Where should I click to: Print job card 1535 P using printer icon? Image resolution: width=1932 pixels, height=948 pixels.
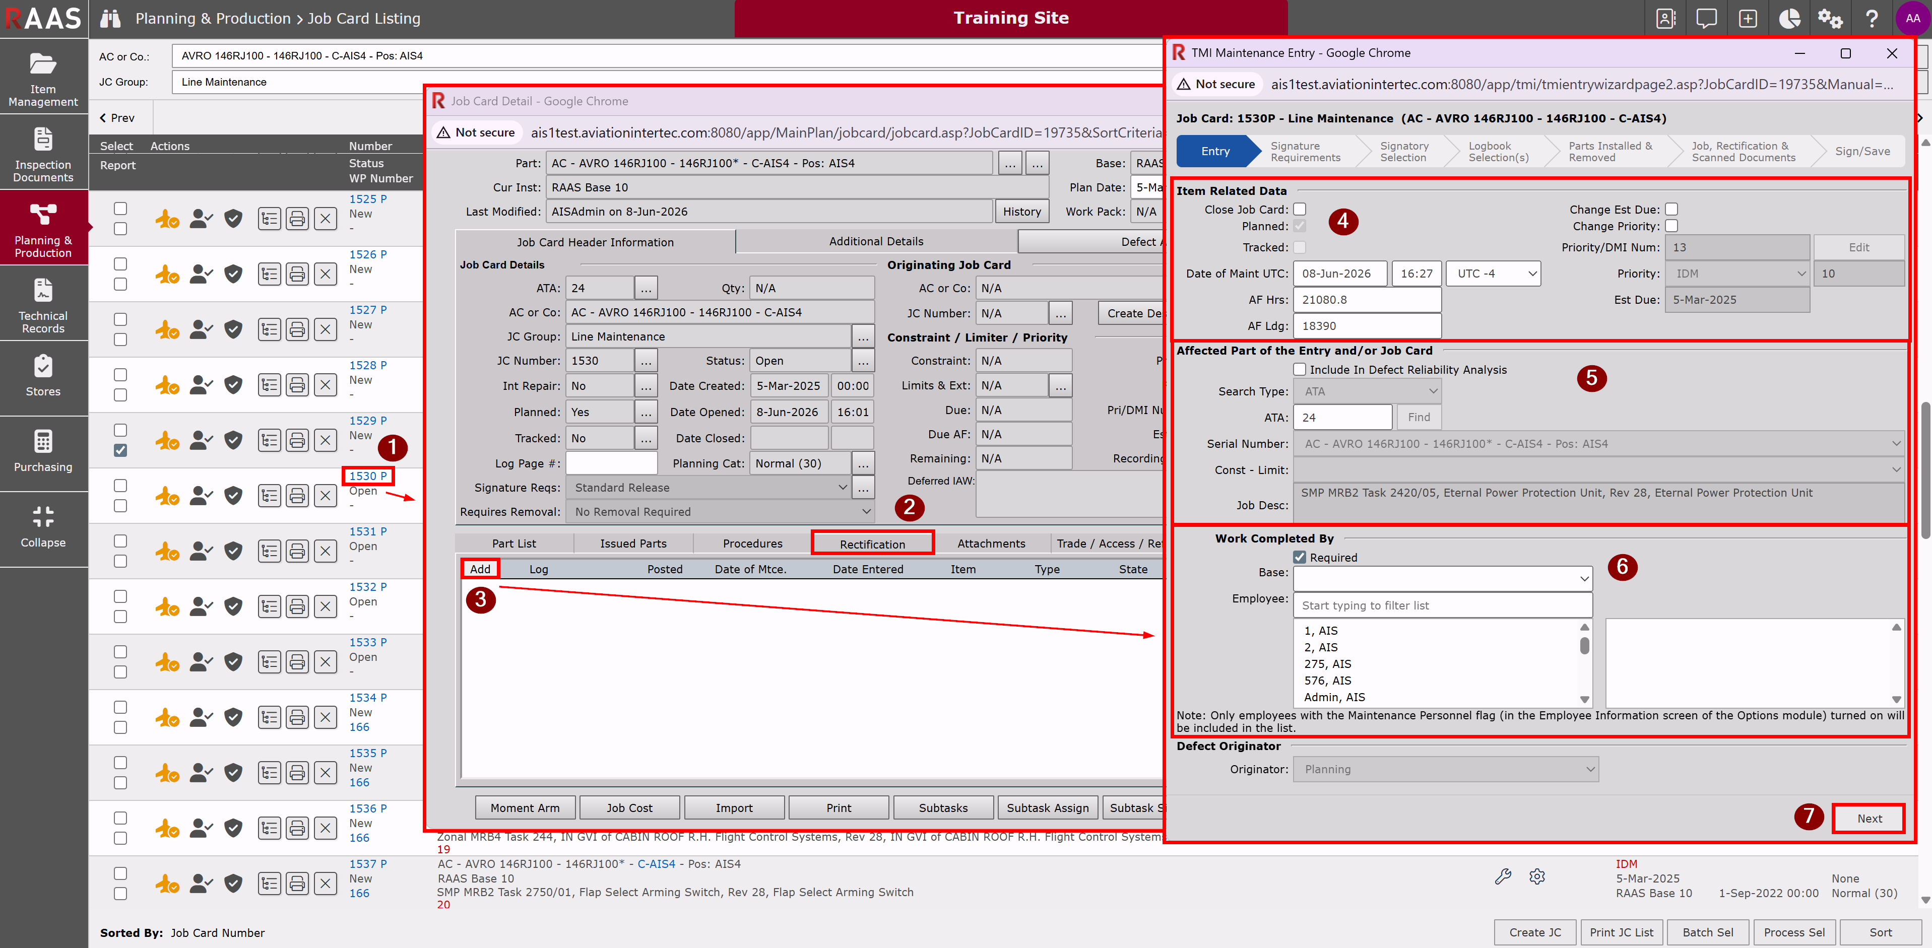(x=298, y=773)
